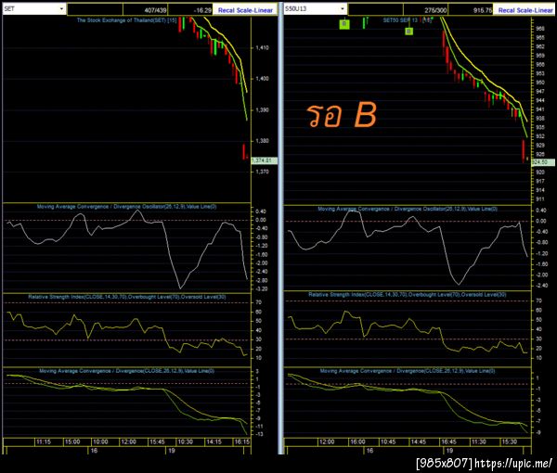Viewport: 557px width, 473px height.
Task: Click the last red candlestick on the S50U13 chart
Action: 524,151
